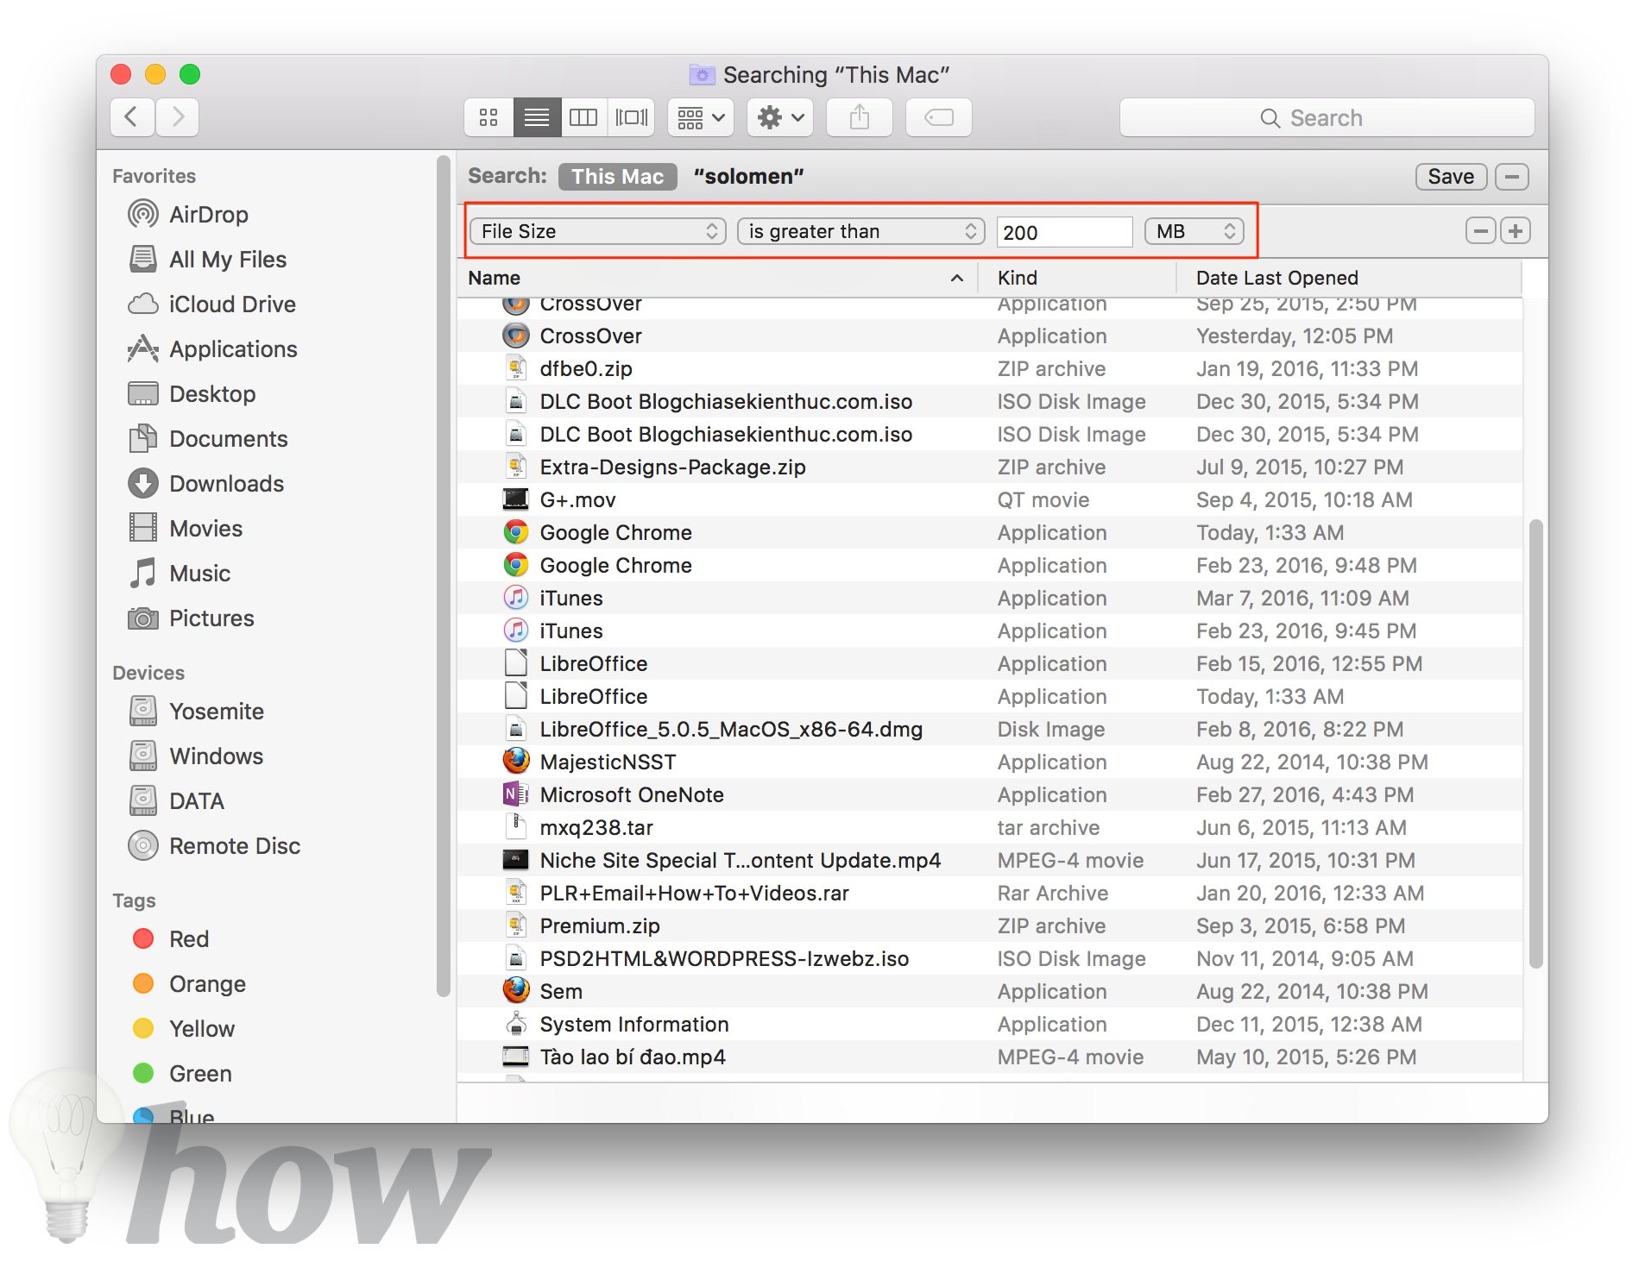
Task: Switch to column view
Action: pyautogui.click(x=583, y=117)
